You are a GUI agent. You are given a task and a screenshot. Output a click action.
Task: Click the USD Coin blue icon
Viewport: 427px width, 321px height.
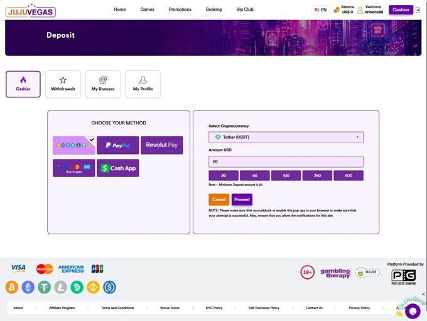pos(110,287)
